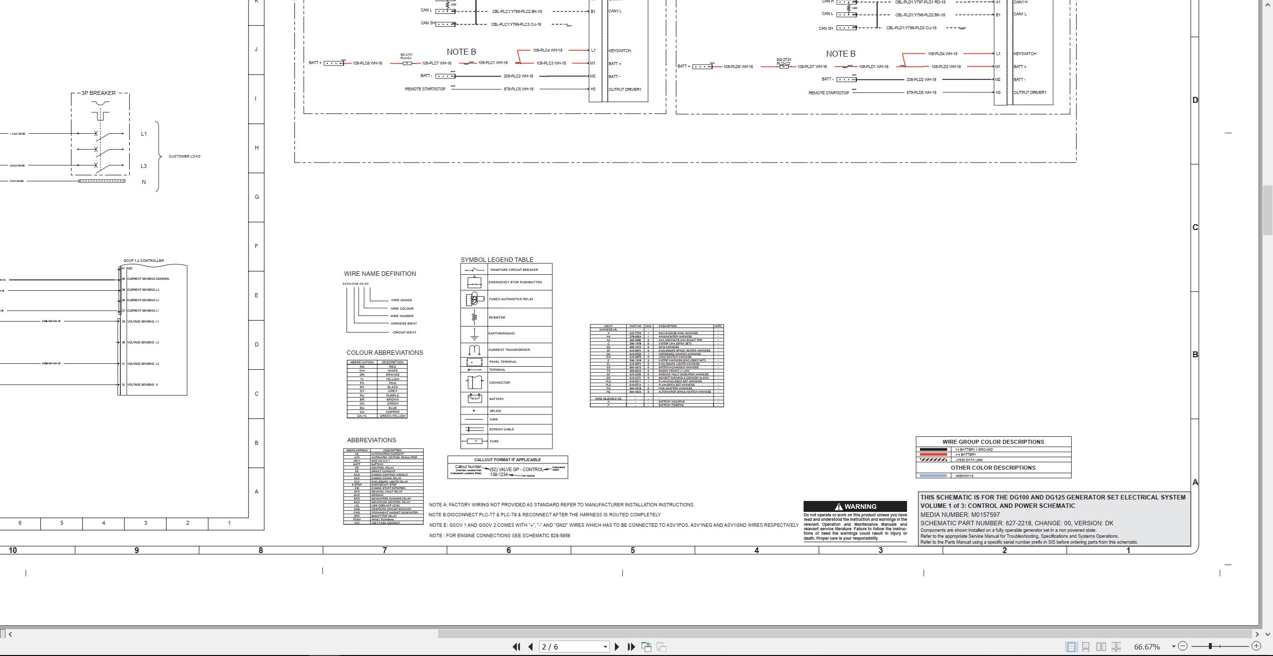Open the page number dropdown

click(605, 647)
